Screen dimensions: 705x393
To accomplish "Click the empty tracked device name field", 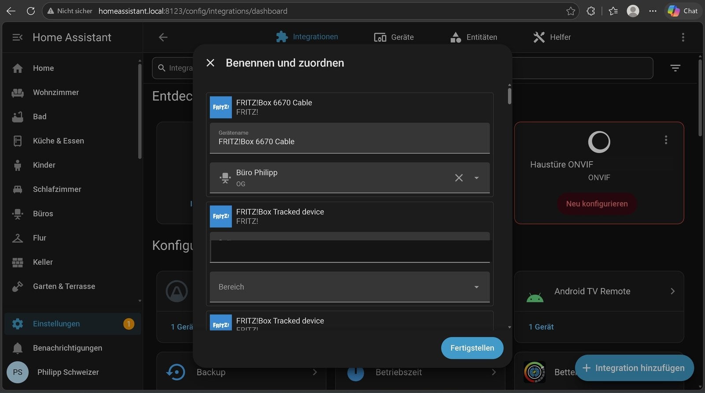I will [349, 248].
